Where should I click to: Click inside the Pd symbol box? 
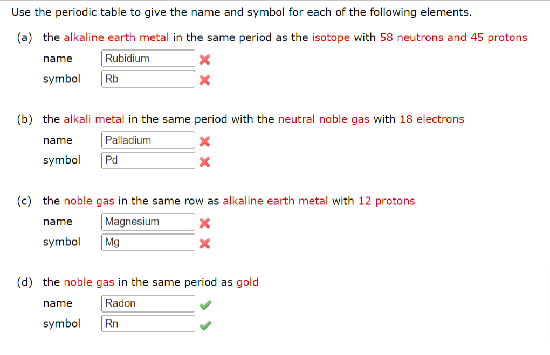(x=148, y=160)
